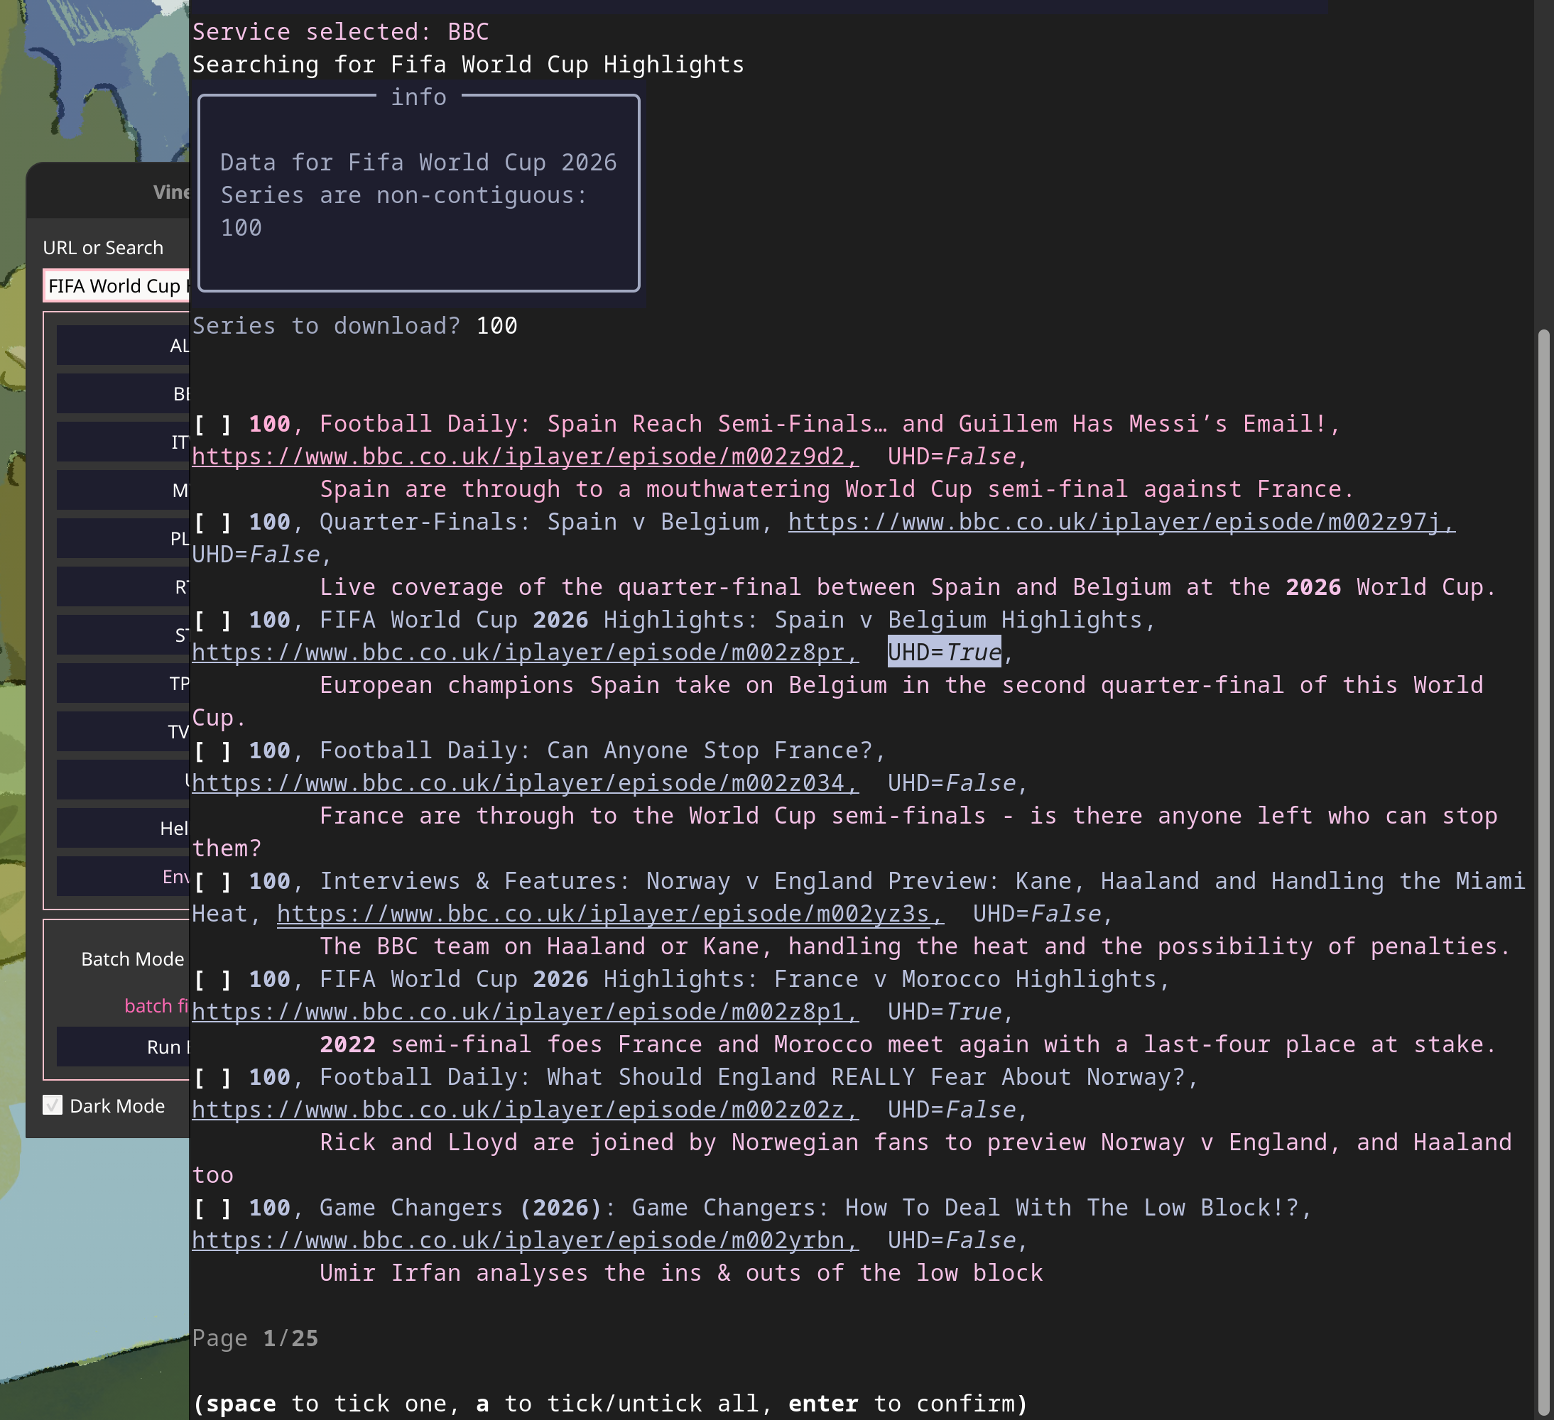Tick checkbox for Game Changers low block episode
1554x1420 pixels.
212,1207
